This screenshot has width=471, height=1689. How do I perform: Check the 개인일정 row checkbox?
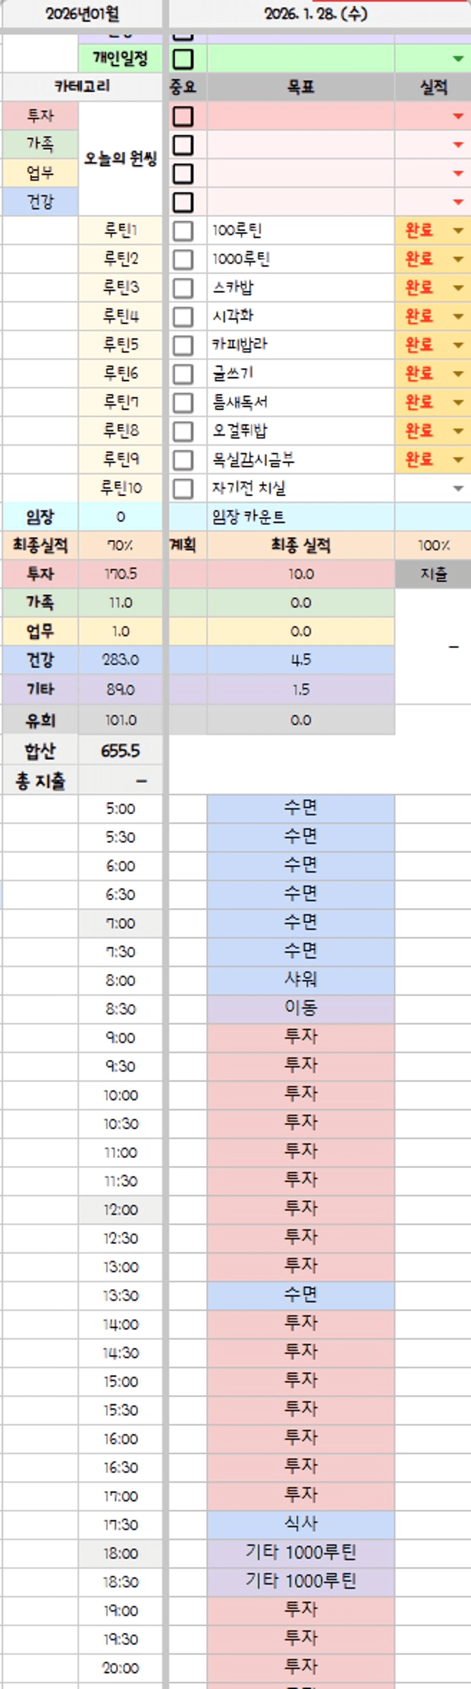[183, 59]
